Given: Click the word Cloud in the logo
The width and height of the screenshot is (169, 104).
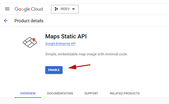Looking at the screenshot, I should (x=37, y=9).
